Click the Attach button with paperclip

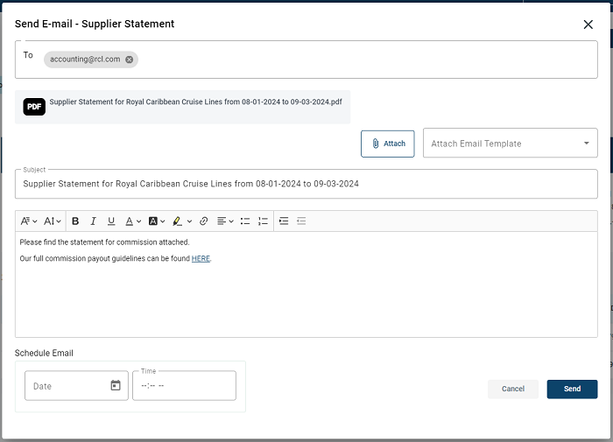tap(387, 144)
